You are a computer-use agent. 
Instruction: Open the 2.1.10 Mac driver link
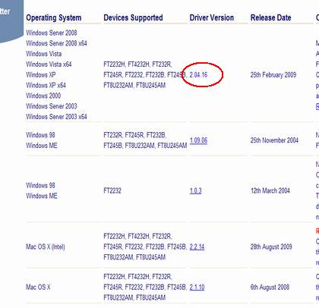(197, 288)
